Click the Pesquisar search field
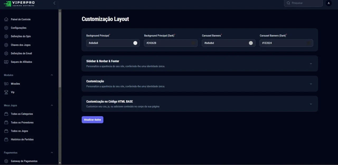Screen dimensions: 338x165 point(303,3)
